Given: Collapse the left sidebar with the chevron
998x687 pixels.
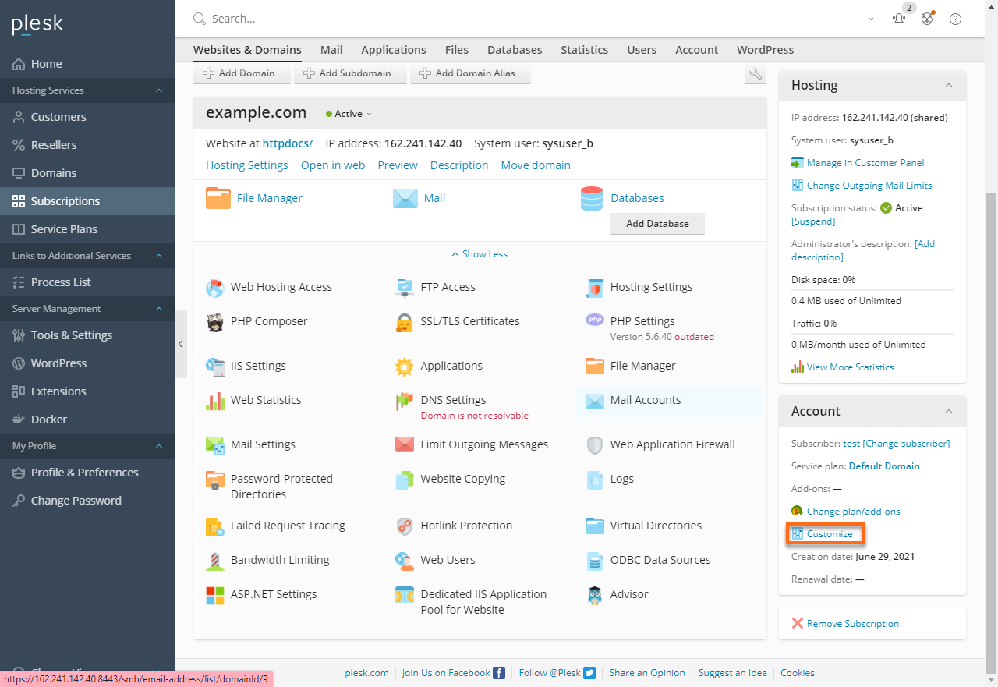Looking at the screenshot, I should (180, 343).
